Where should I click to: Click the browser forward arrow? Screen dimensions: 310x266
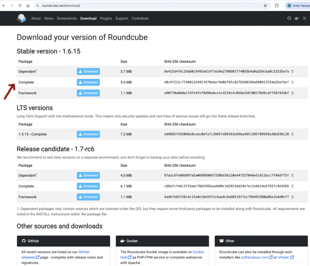[x=12, y=6]
